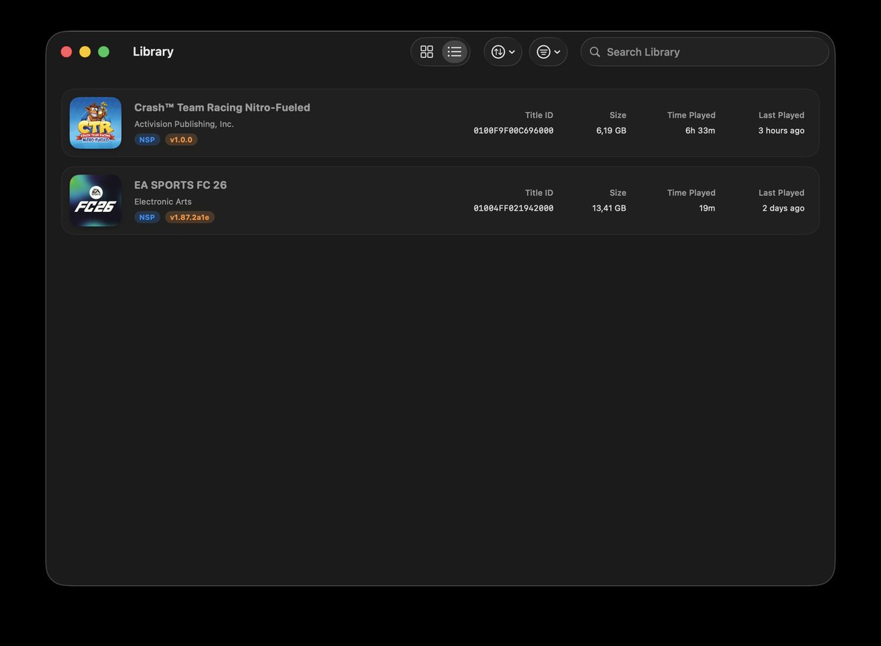Viewport: 881px width, 646px height.
Task: Click the 3 hours ago last played value
Action: coord(781,131)
